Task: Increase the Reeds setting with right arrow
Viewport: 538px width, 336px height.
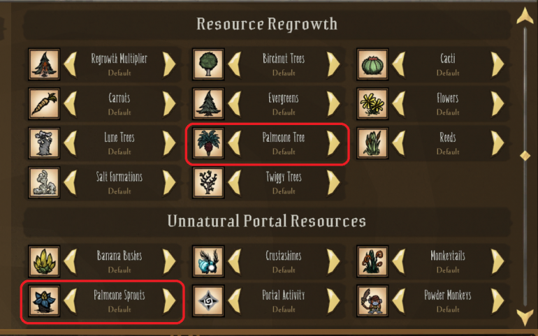Action: tap(497, 143)
